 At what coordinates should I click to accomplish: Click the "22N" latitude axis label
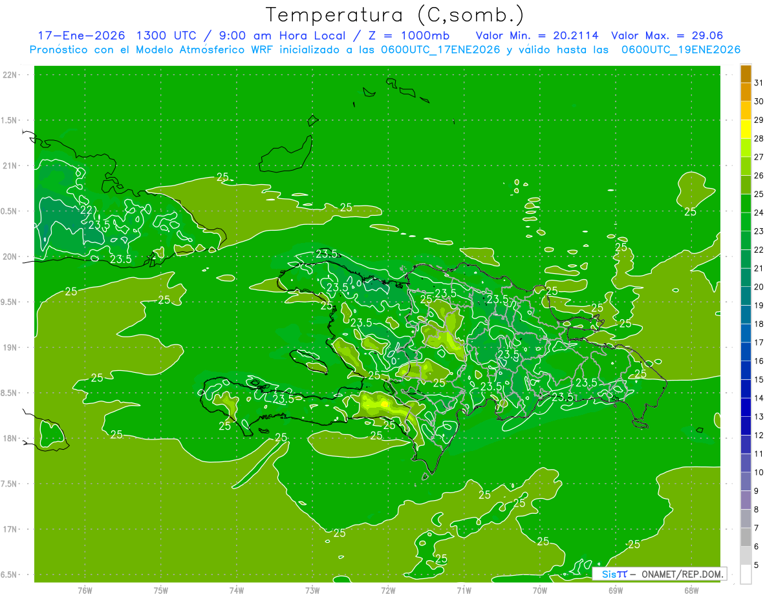10,75
